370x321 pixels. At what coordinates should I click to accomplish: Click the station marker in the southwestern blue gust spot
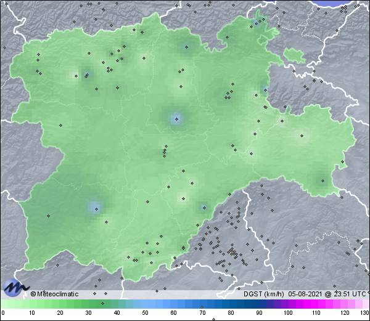pos(96,209)
